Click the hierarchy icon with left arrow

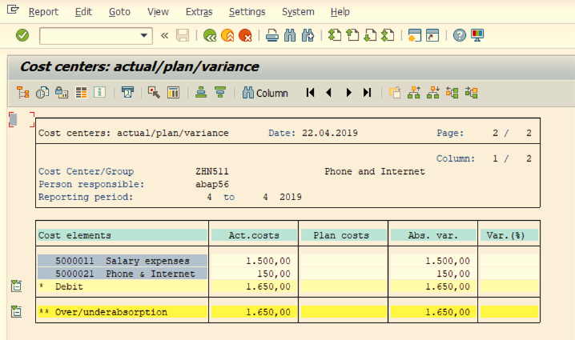(452, 93)
